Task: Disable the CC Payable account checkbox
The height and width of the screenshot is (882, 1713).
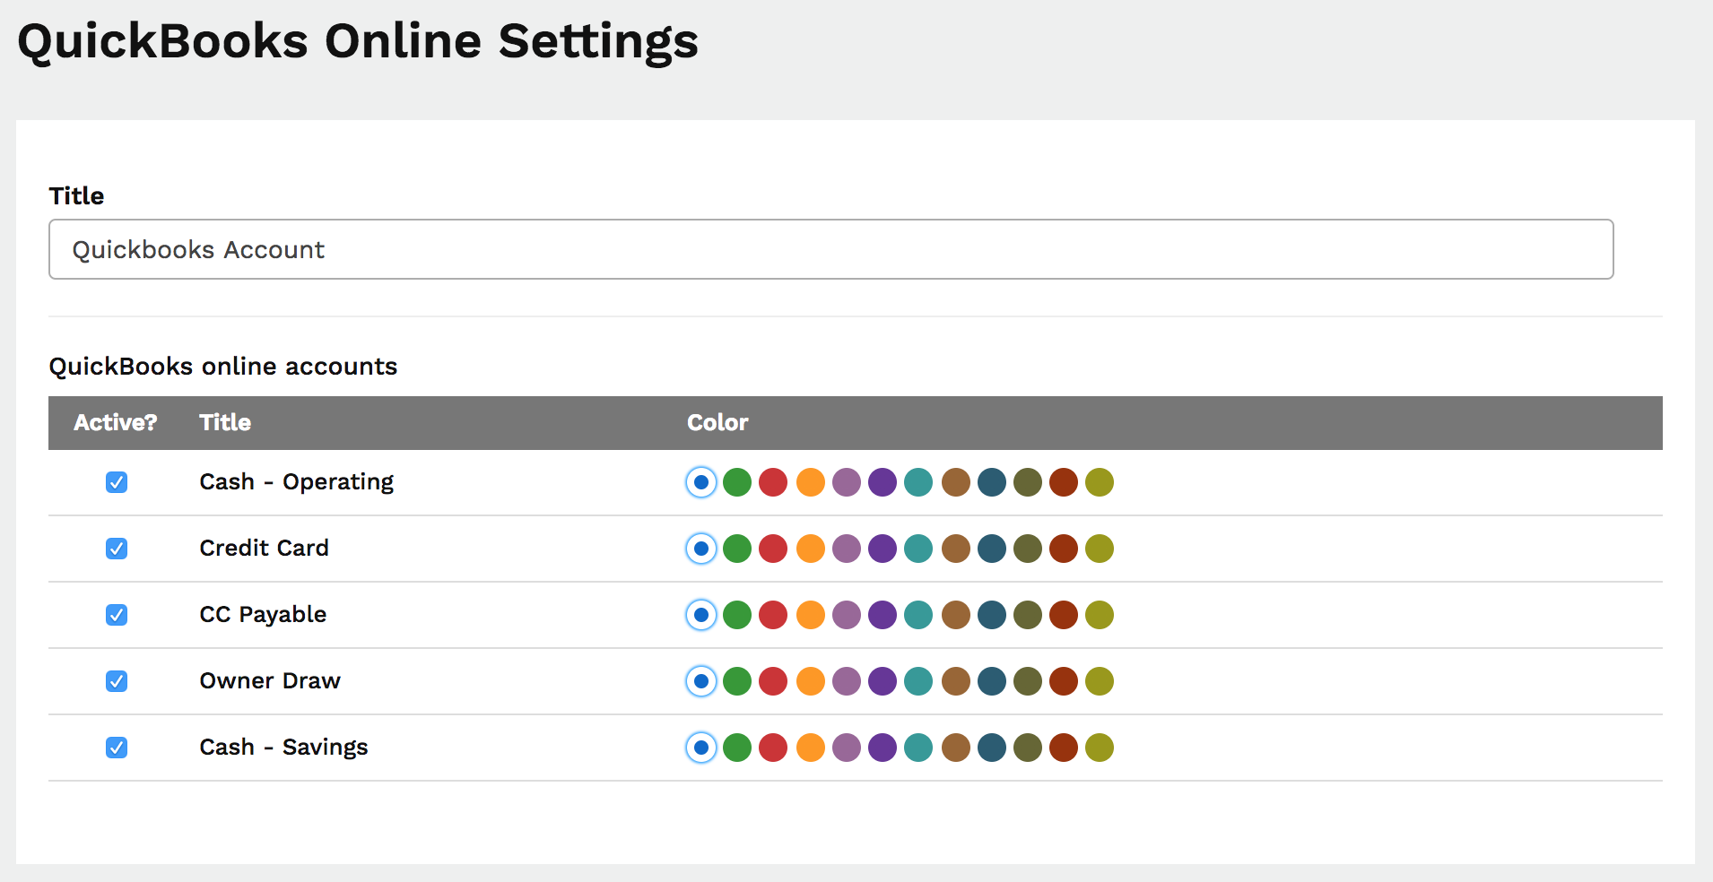Action: pos(117,615)
